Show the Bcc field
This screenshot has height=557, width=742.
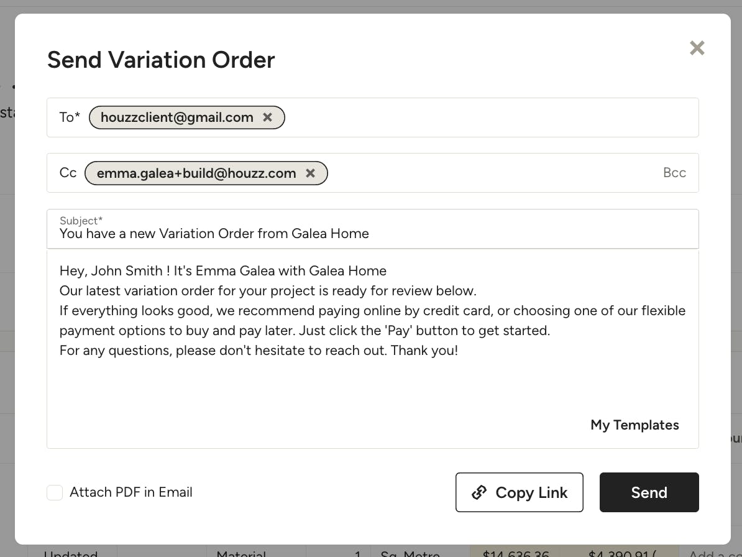[674, 173]
